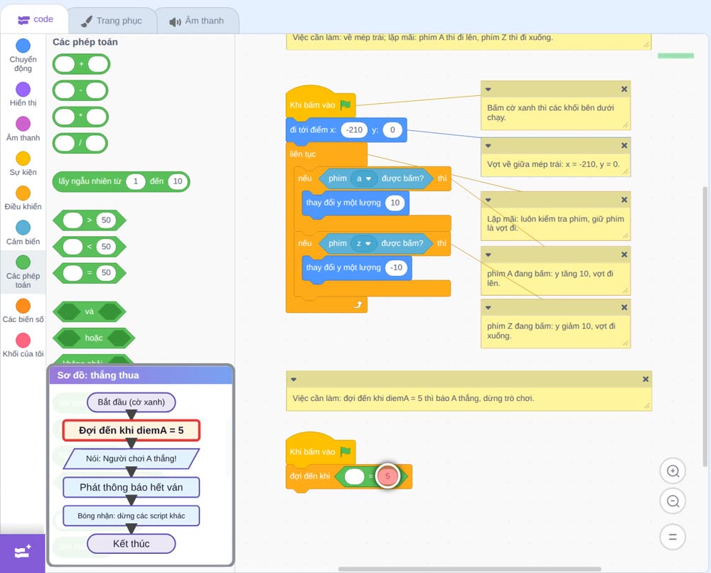Click the value 5 in the equals block
Viewport: 711px width, 573px height.
coord(387,476)
